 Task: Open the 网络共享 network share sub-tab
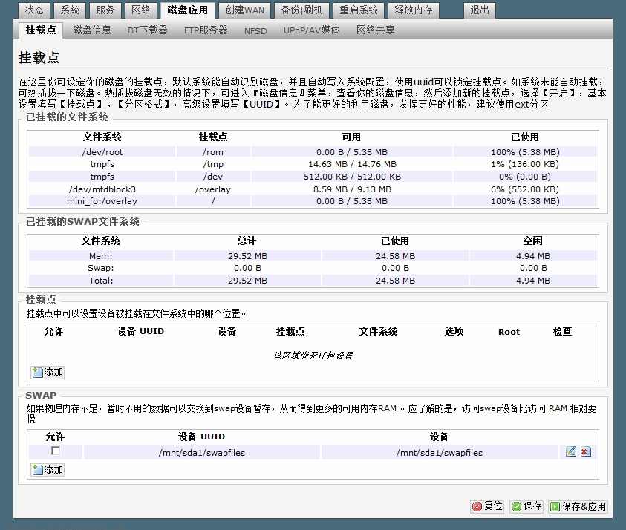coord(375,30)
